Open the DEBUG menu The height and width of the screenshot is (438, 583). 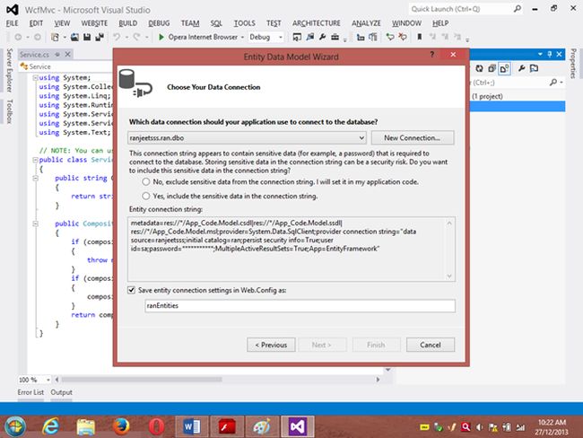[159, 23]
